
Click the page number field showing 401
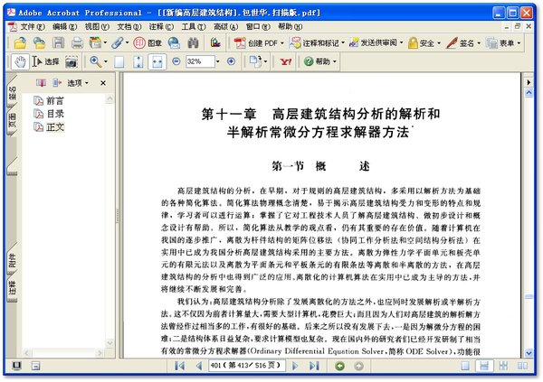(246, 366)
